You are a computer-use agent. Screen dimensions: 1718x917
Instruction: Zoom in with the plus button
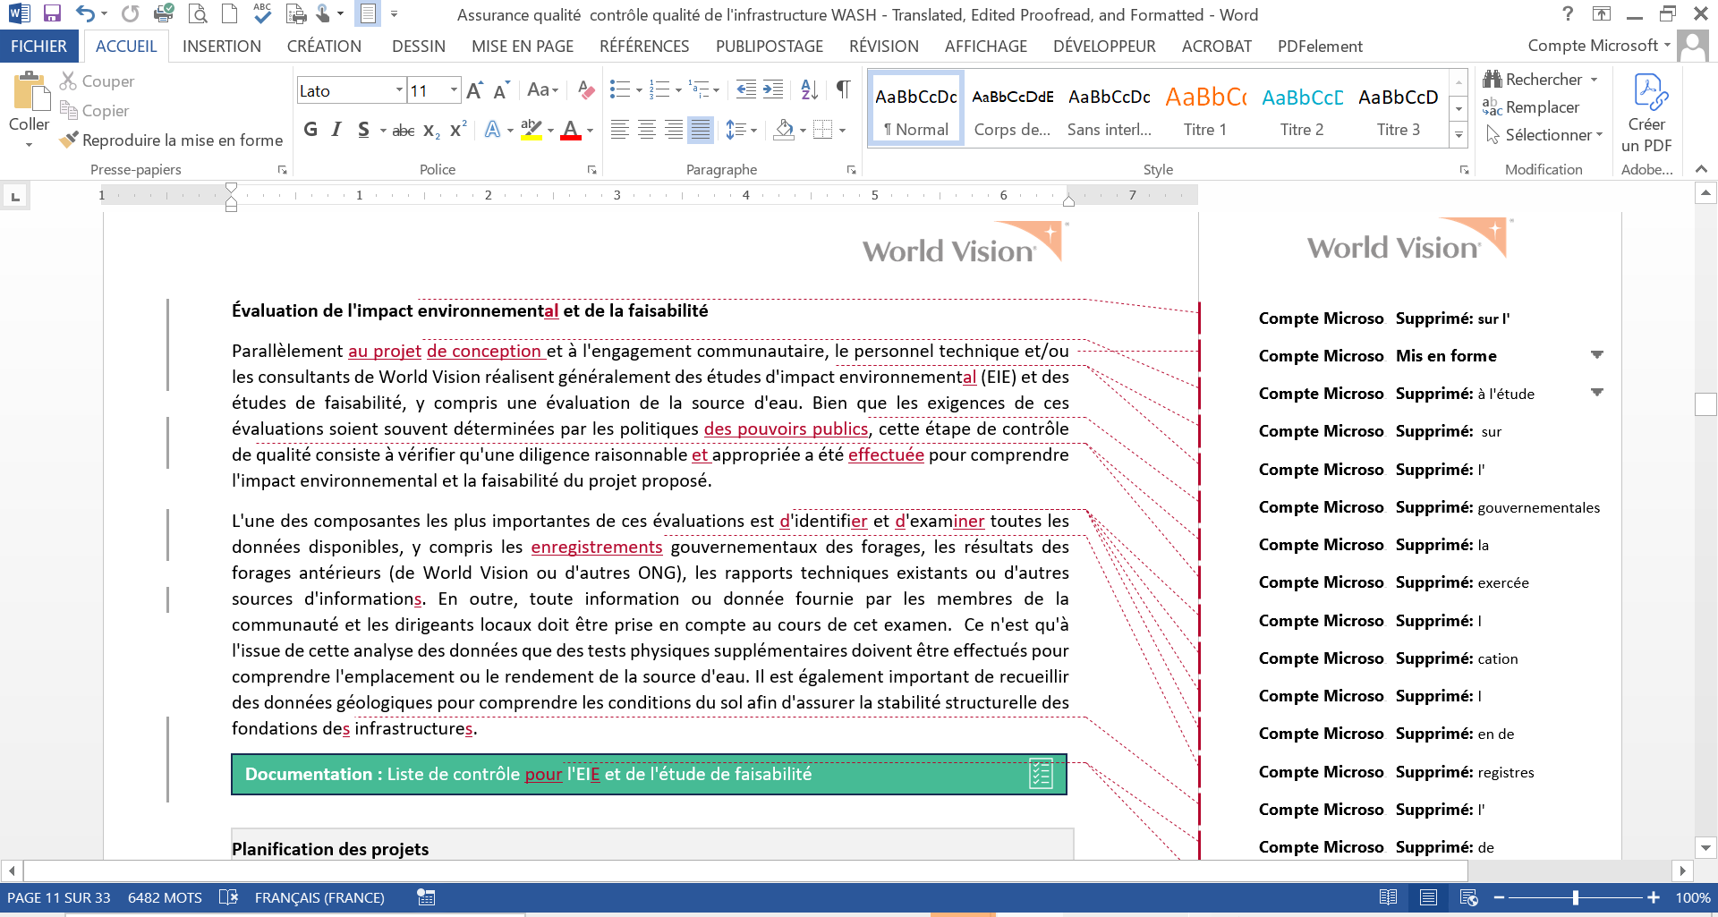(1654, 897)
